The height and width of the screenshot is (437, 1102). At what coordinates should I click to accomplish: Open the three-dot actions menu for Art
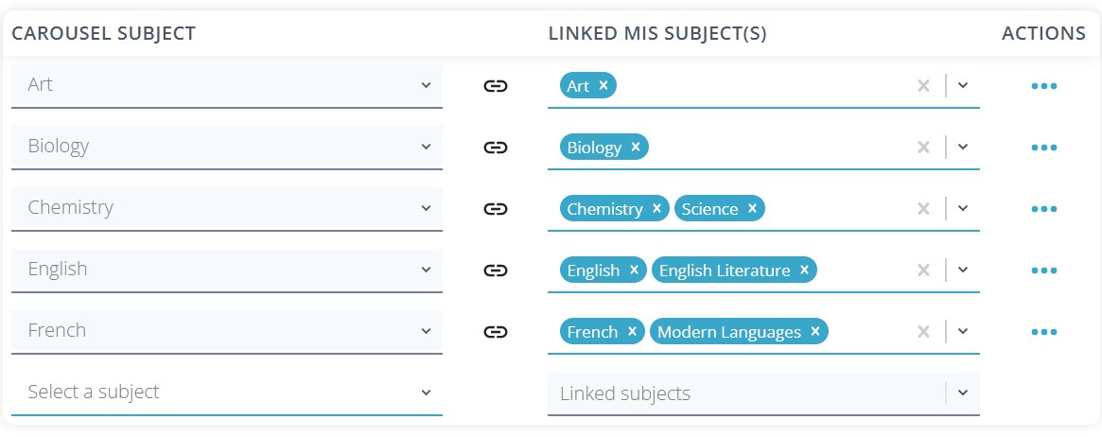[x=1043, y=86]
